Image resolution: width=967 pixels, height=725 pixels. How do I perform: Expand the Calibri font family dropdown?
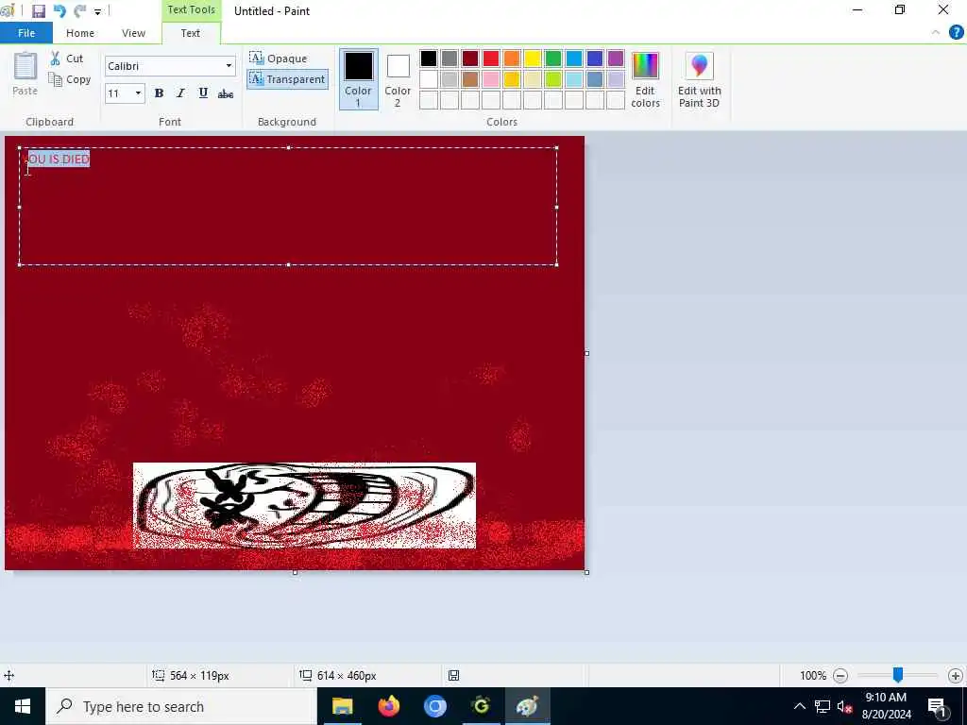[x=229, y=66]
